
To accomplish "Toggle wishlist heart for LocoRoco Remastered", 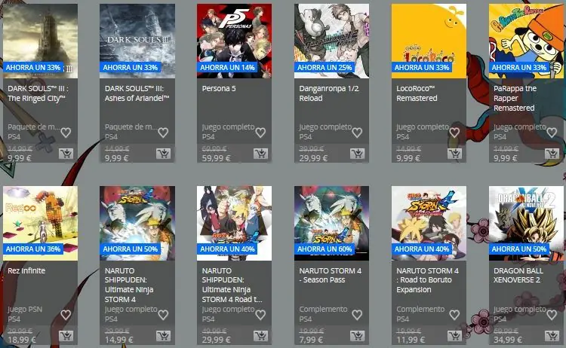I will click(x=454, y=133).
